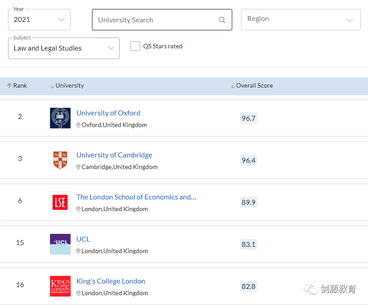
Task: Open The London School of Economics link
Action: tap(136, 197)
